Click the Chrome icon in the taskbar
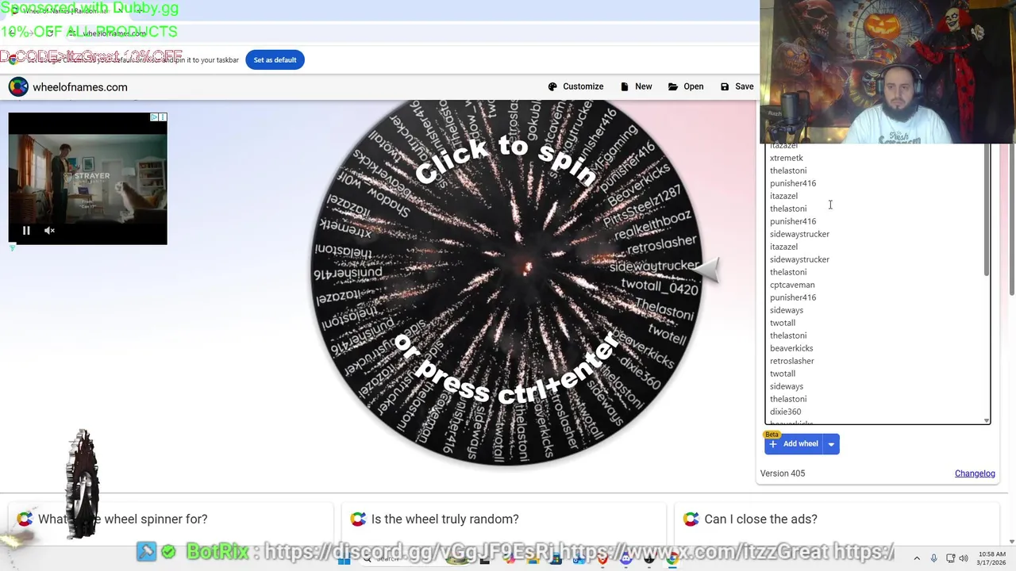 [x=672, y=560]
